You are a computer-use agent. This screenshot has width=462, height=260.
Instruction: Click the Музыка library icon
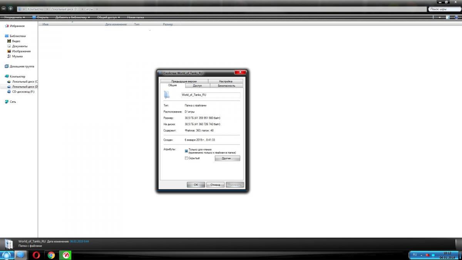(x=9, y=56)
